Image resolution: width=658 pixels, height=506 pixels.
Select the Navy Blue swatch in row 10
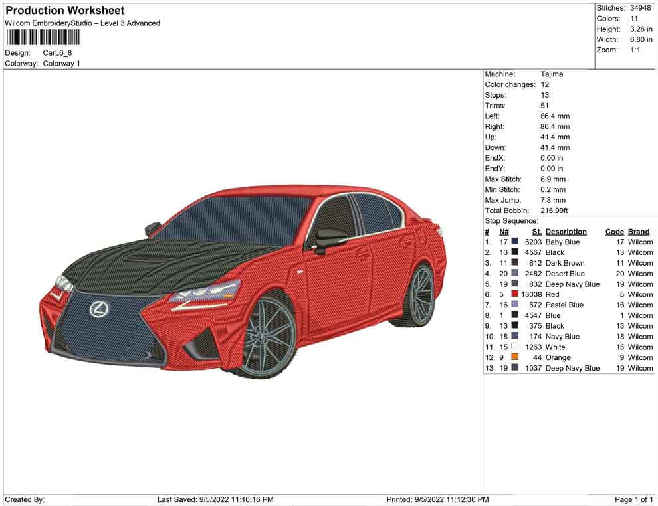(515, 337)
